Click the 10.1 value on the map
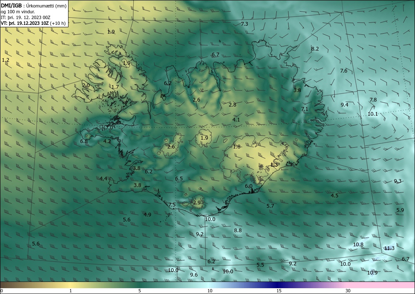This screenshot has height=294, width=415. point(373,114)
